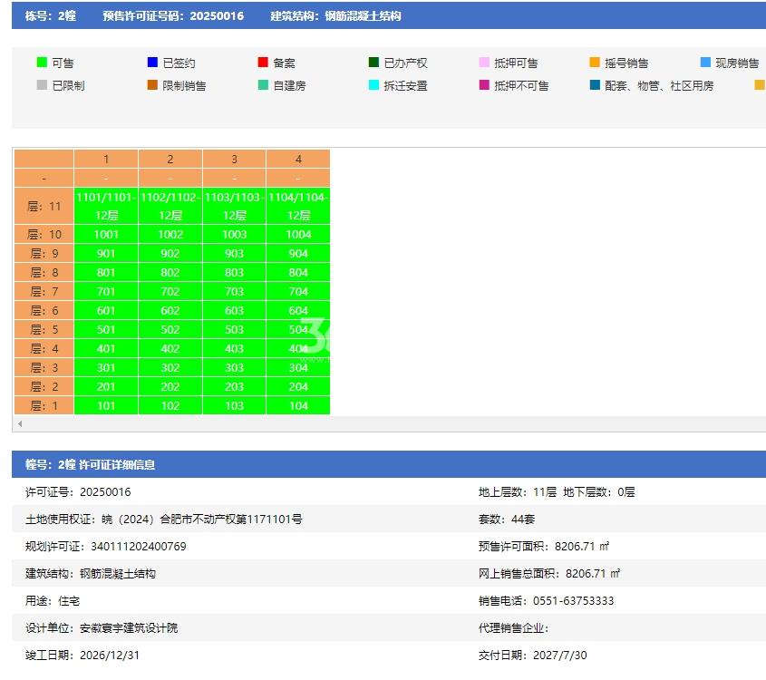Image resolution: width=766 pixels, height=680 pixels.
Task: View available unit 803
Action: (234, 273)
